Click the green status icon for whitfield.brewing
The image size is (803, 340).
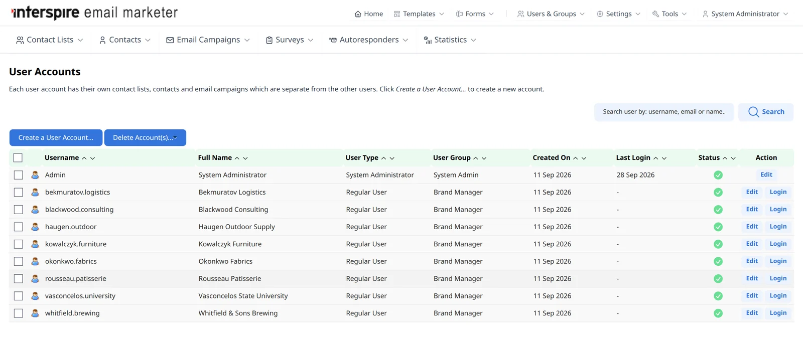click(718, 313)
